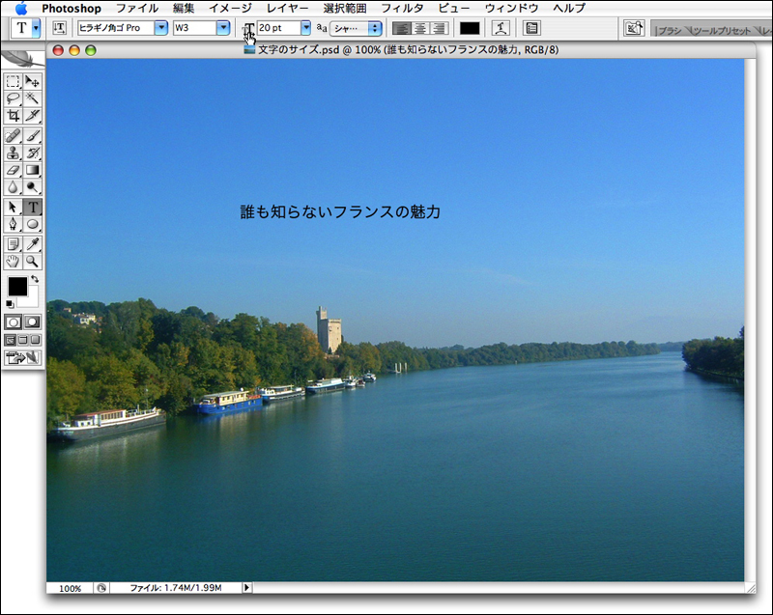Image resolution: width=773 pixels, height=615 pixels.
Task: Select the Zoom magnifier tool
Action: 33,261
